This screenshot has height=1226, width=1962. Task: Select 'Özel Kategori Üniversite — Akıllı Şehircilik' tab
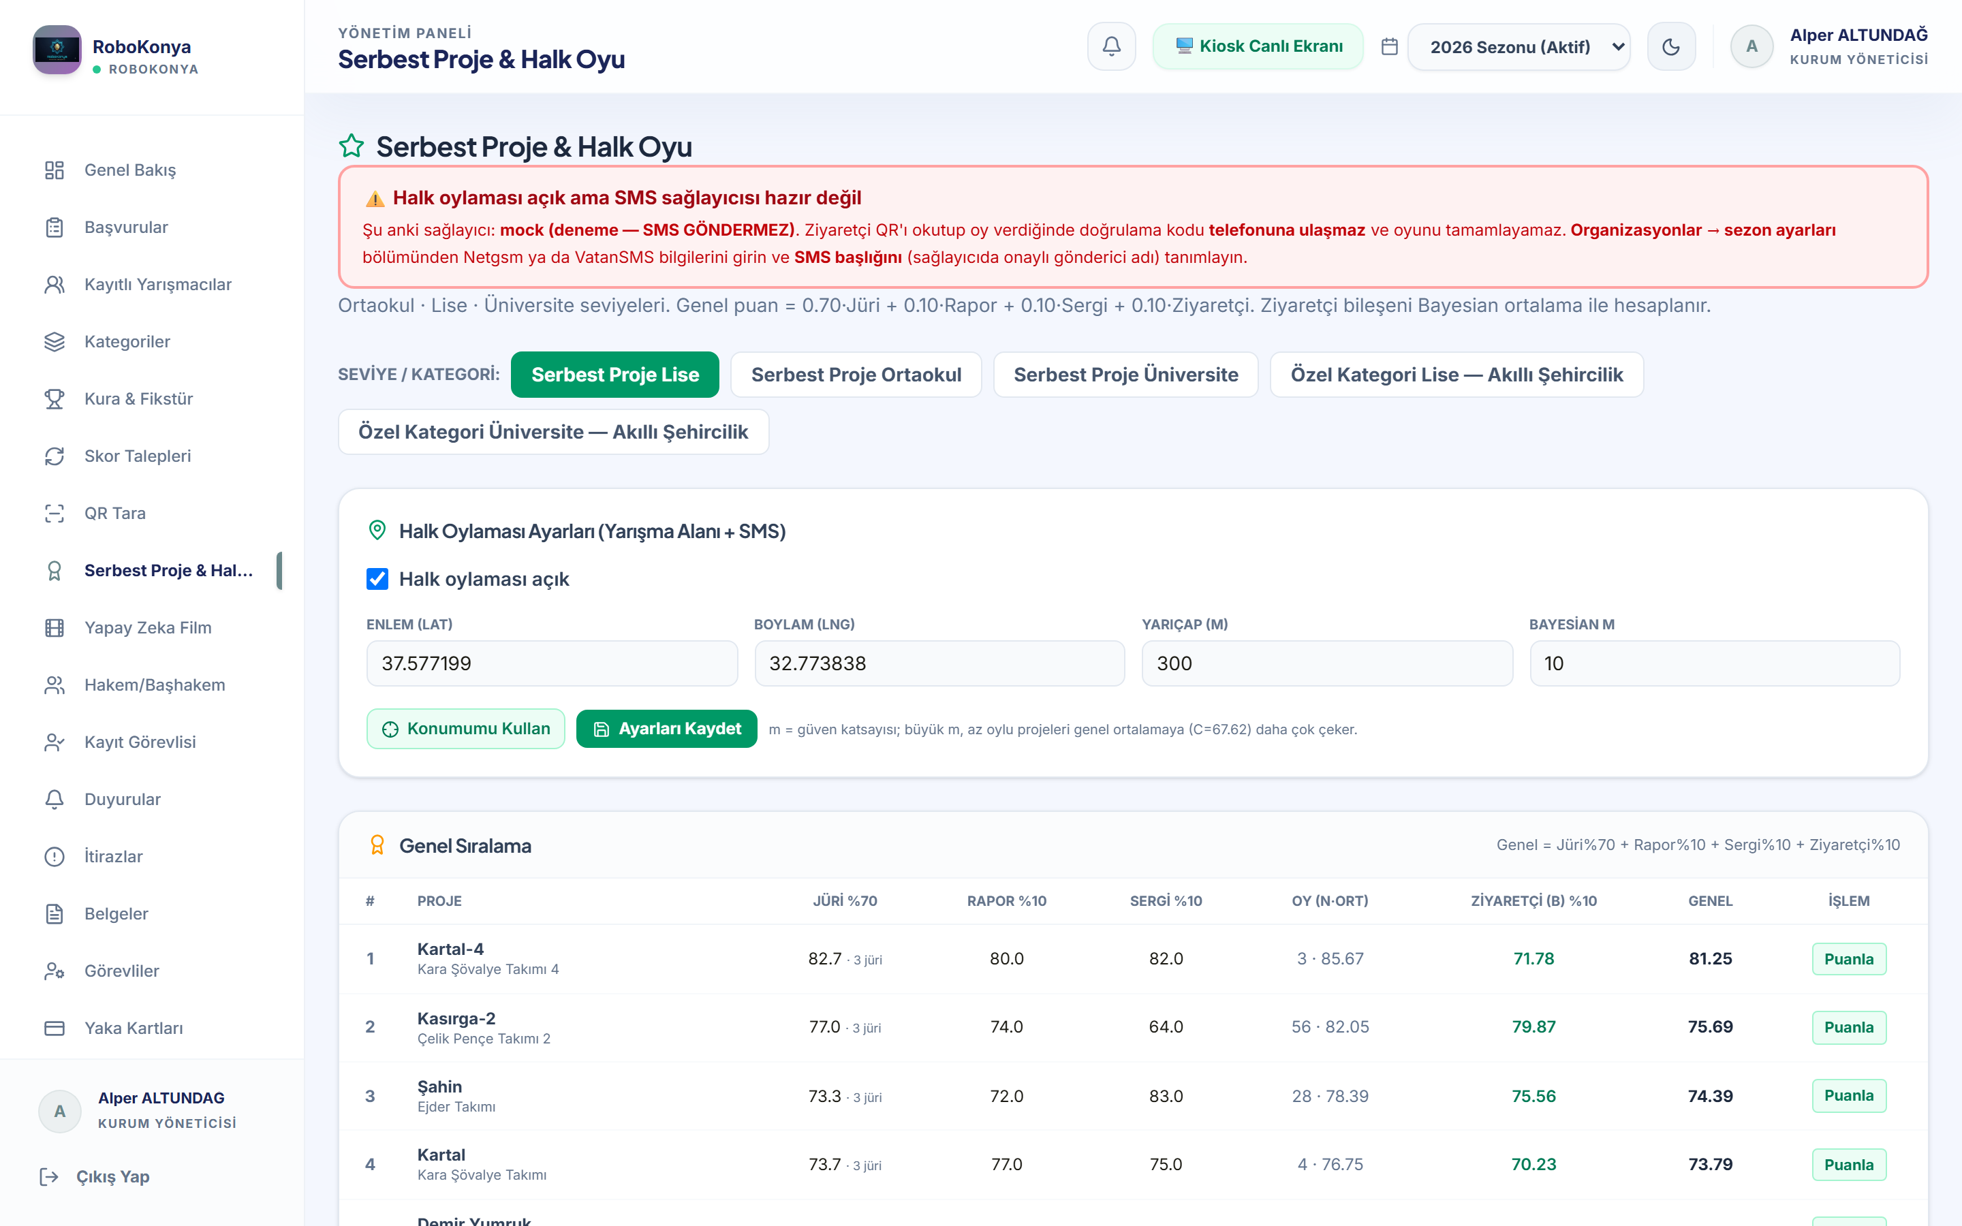coord(554,431)
